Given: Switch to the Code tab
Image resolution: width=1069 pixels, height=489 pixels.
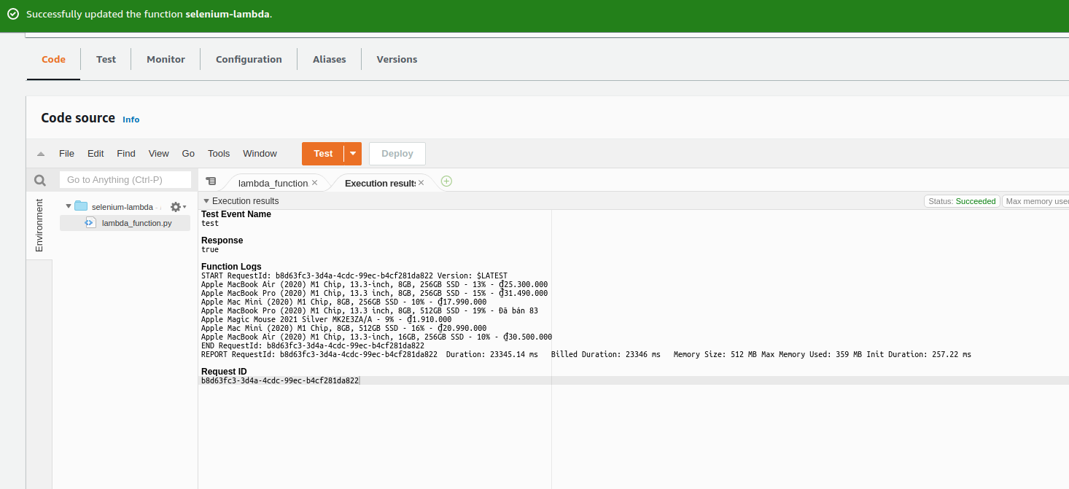Looking at the screenshot, I should click(53, 59).
